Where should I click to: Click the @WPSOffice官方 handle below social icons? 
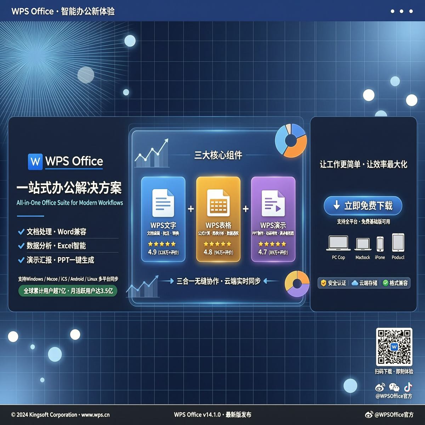point(394,396)
